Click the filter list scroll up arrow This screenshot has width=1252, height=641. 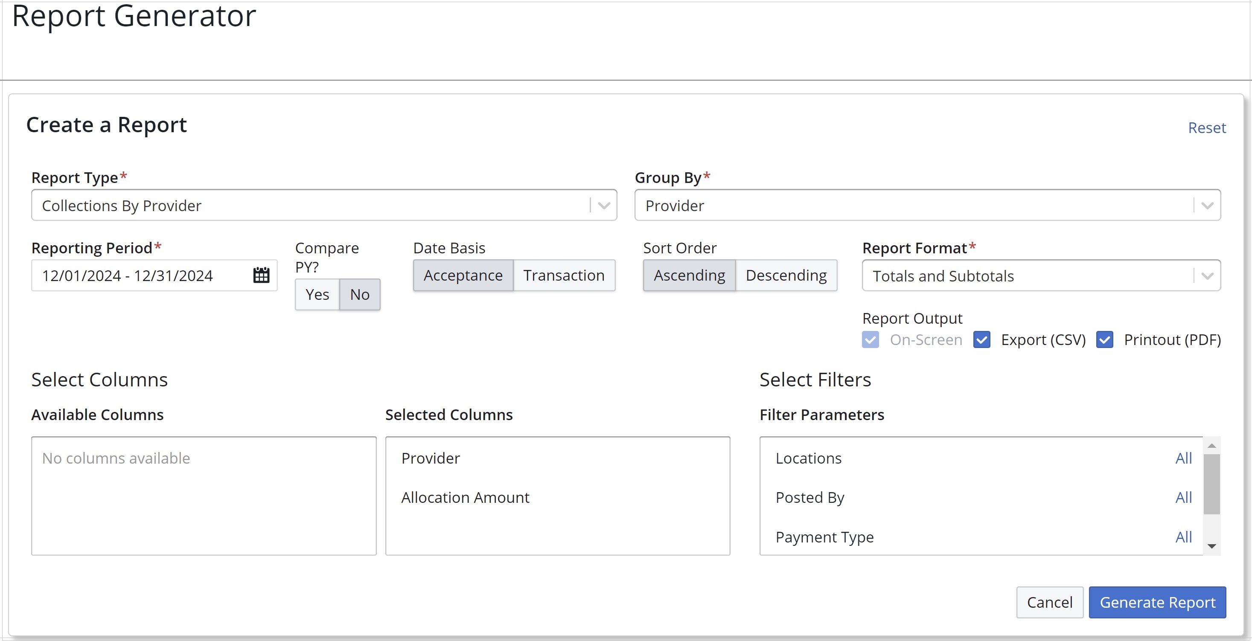[1211, 445]
